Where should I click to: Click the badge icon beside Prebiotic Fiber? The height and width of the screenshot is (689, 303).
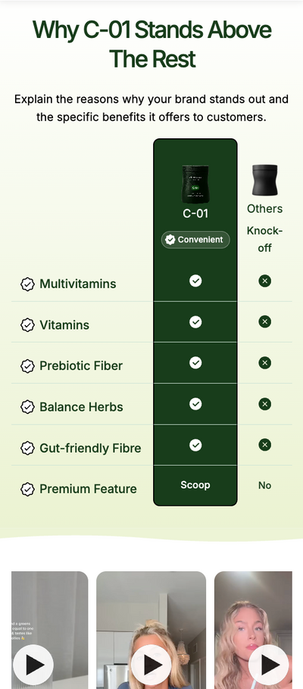(27, 366)
